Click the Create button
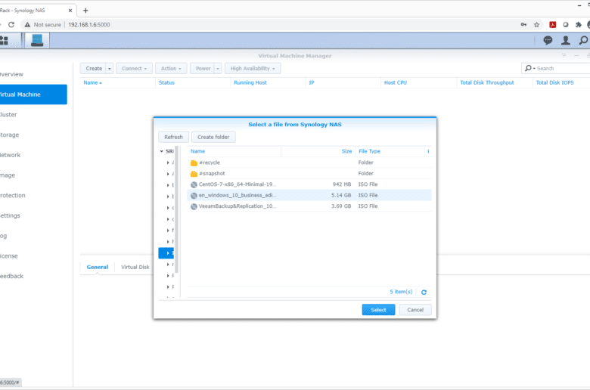The height and width of the screenshot is (390, 590). pyautogui.click(x=94, y=69)
